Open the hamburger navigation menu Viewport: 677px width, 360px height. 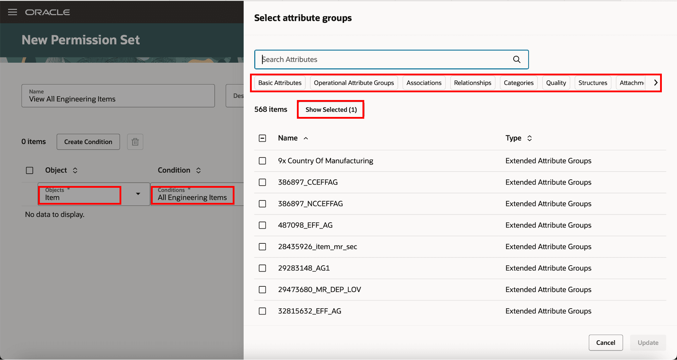click(x=13, y=12)
